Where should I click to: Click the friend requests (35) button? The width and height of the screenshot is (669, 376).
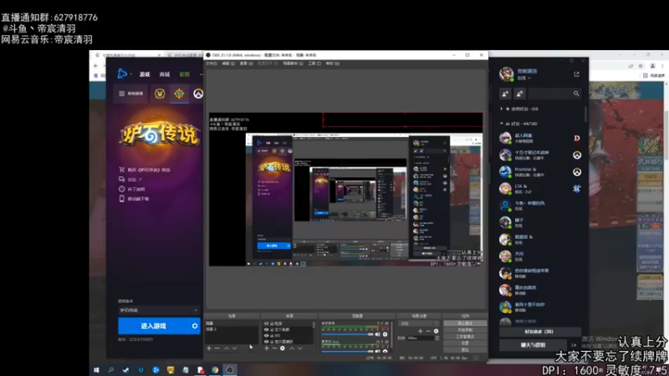point(539,332)
